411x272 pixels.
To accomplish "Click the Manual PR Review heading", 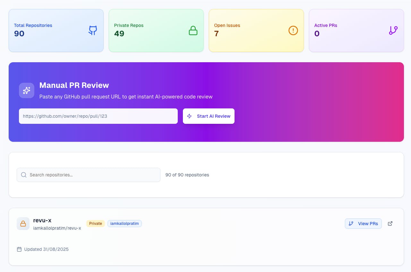I will click(x=74, y=85).
